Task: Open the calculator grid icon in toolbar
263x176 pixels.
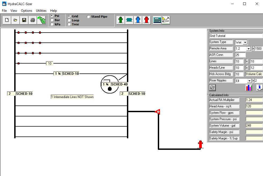Action: (157, 20)
